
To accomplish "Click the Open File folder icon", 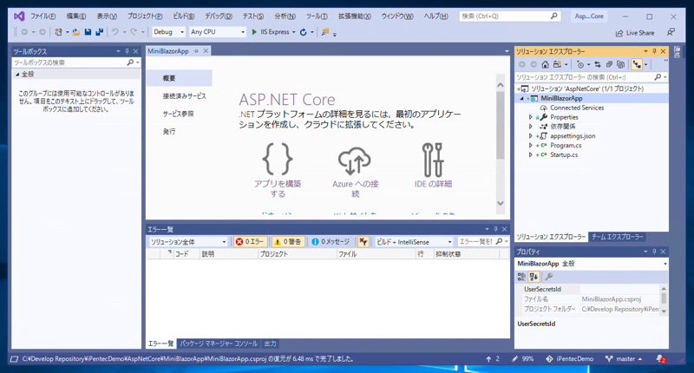I will tap(76, 32).
